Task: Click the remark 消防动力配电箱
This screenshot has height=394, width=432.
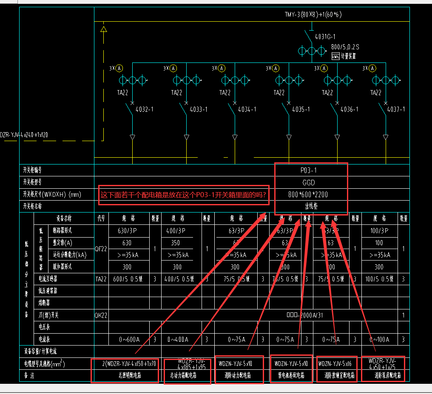Action: click(238, 375)
